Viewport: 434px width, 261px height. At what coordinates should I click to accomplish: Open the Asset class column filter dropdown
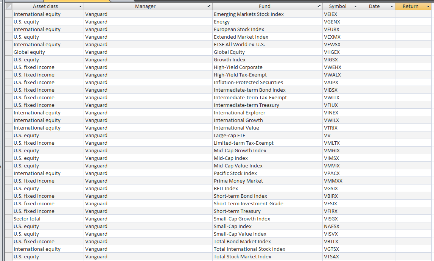coord(80,6)
